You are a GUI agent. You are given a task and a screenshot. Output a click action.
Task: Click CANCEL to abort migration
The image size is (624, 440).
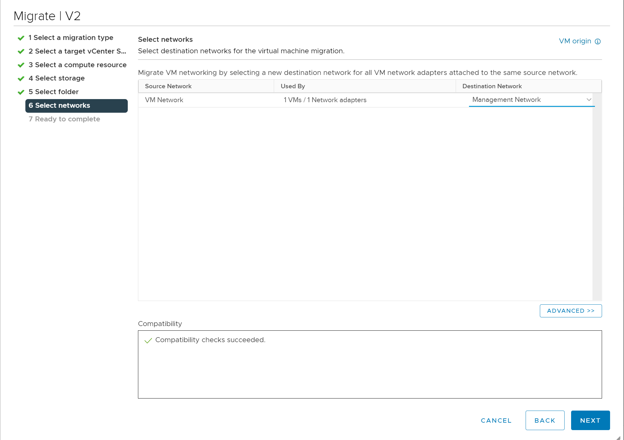pos(496,420)
